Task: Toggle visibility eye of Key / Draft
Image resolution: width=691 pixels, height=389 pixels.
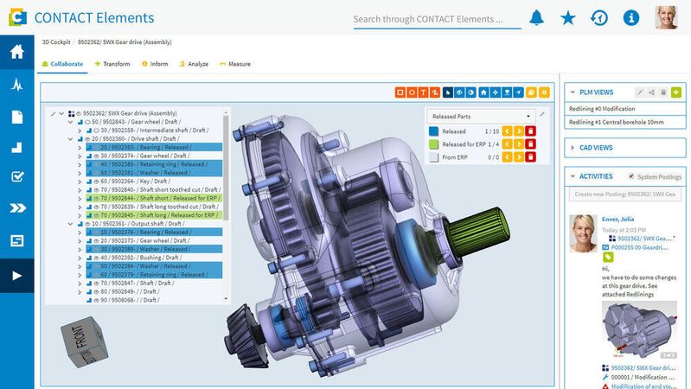Action: point(96,181)
